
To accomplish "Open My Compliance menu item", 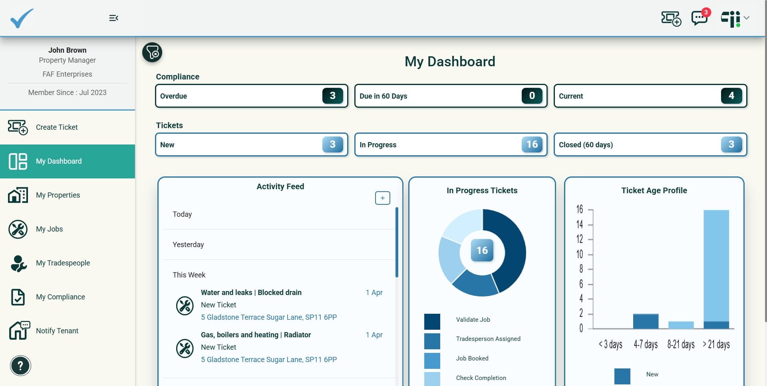I will [x=60, y=297].
